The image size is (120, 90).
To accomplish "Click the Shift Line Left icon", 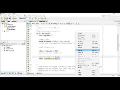I will (x=67, y=24).
